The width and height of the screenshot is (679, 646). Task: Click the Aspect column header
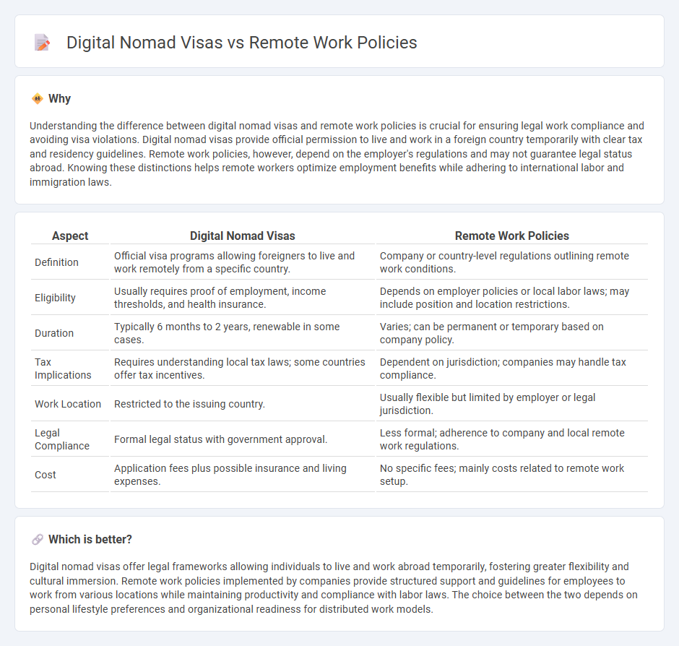coord(70,236)
